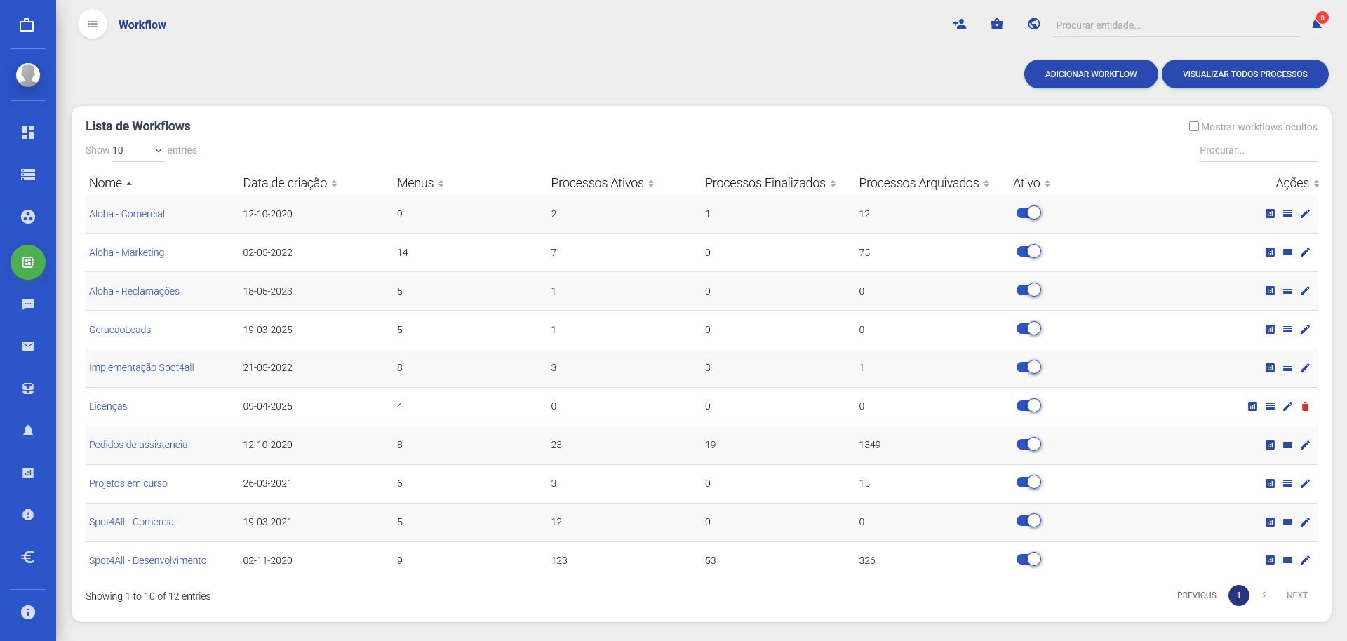
Task: Click the globe icon in the header
Action: (x=1033, y=25)
